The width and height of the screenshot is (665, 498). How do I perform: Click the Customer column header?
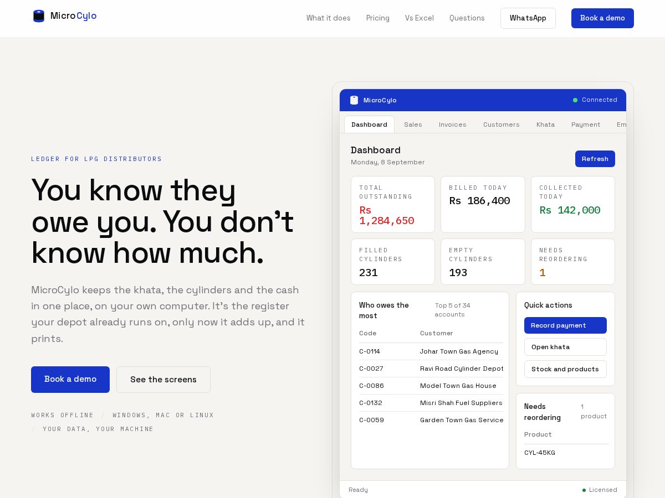(437, 333)
